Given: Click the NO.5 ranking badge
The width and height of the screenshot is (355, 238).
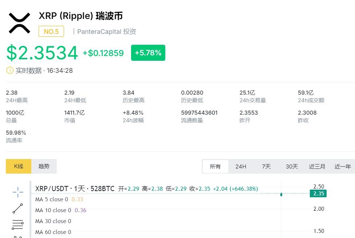Looking at the screenshot, I should click(x=51, y=32).
